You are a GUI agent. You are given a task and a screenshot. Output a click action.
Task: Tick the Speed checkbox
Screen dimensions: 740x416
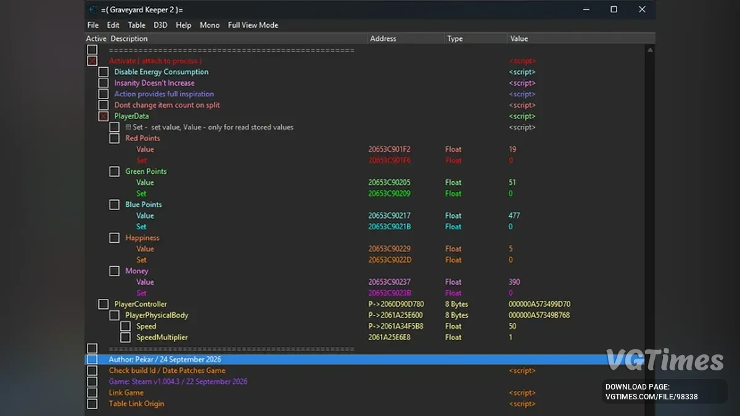click(125, 327)
